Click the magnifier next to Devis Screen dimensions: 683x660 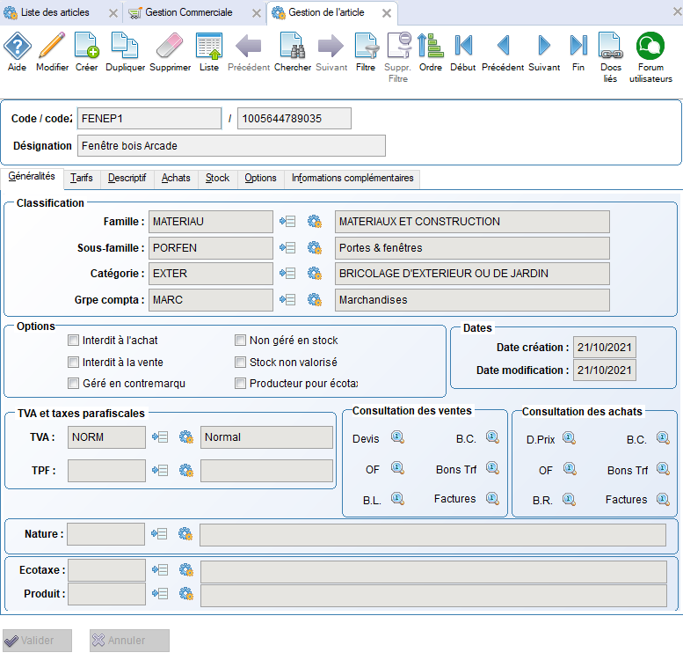click(x=397, y=438)
